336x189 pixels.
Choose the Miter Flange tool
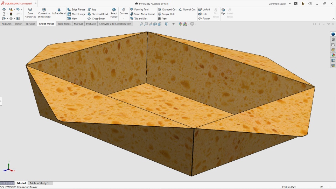click(76, 14)
